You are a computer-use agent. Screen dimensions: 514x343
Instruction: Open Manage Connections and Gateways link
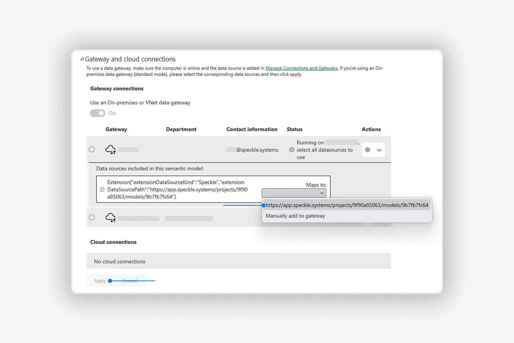(301, 68)
